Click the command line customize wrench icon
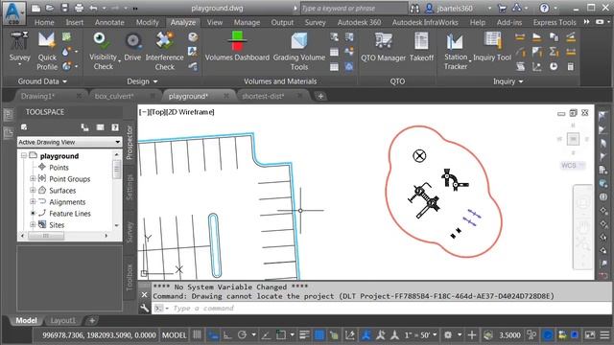The width and height of the screenshot is (614, 345). coord(144,309)
